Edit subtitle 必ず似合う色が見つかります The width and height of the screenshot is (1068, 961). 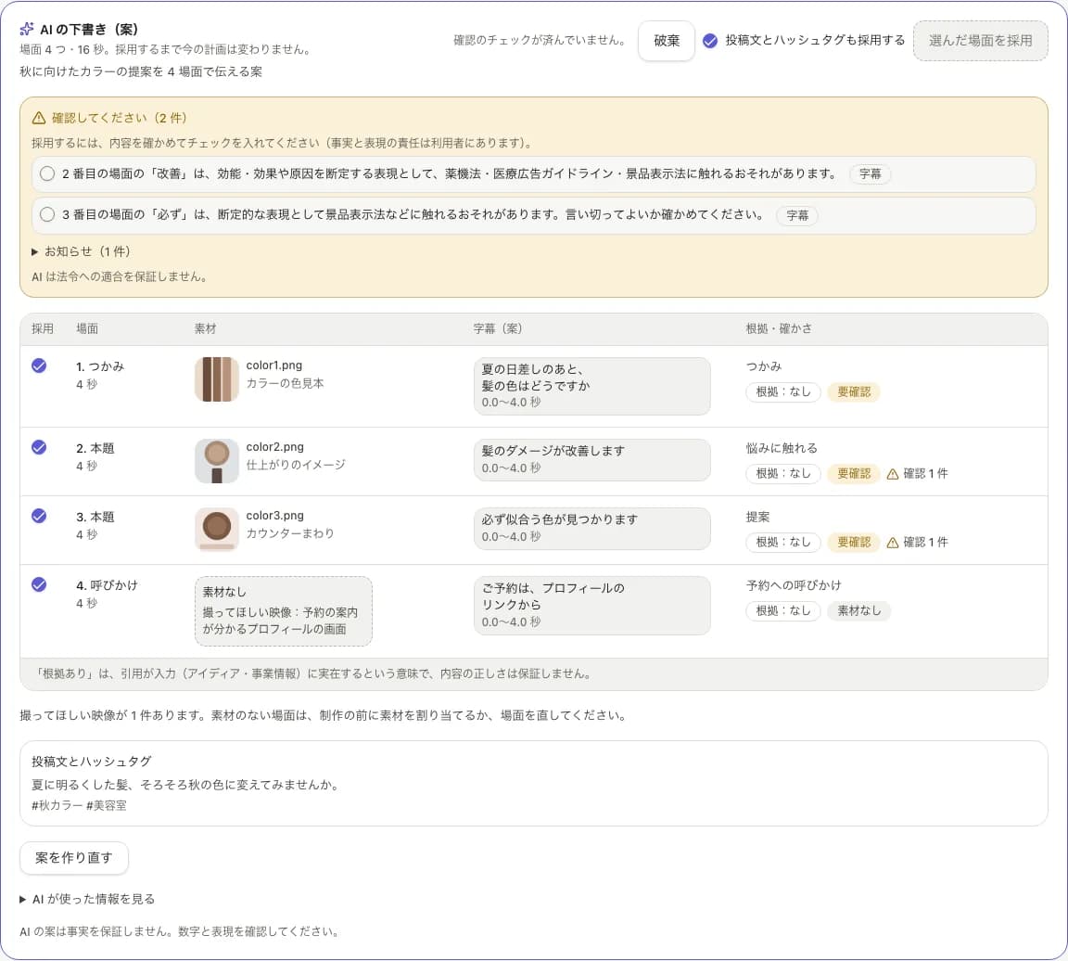click(591, 528)
